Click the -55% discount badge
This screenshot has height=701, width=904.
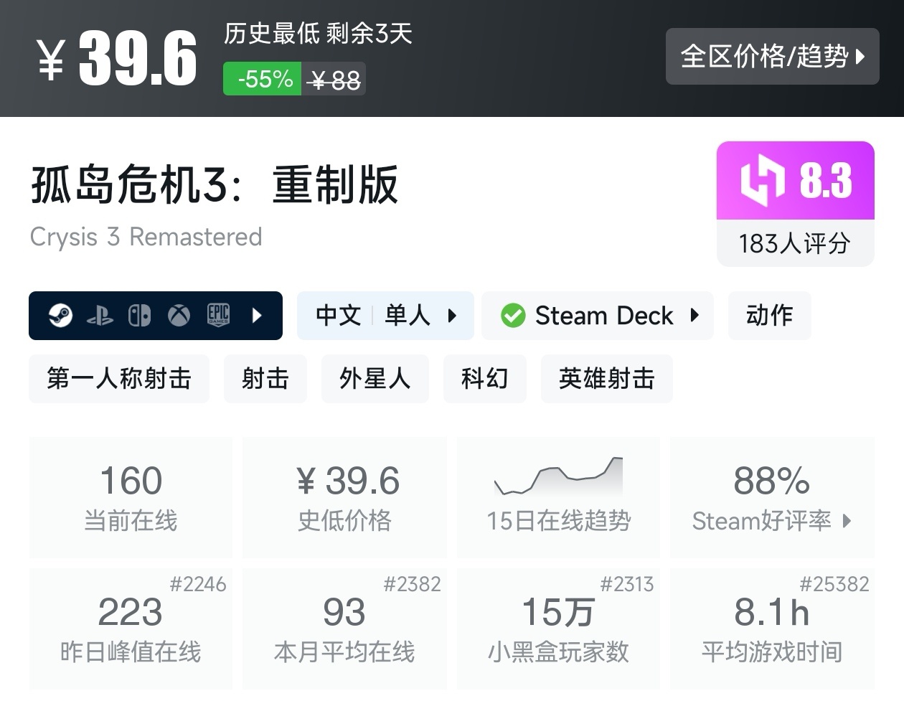[263, 79]
